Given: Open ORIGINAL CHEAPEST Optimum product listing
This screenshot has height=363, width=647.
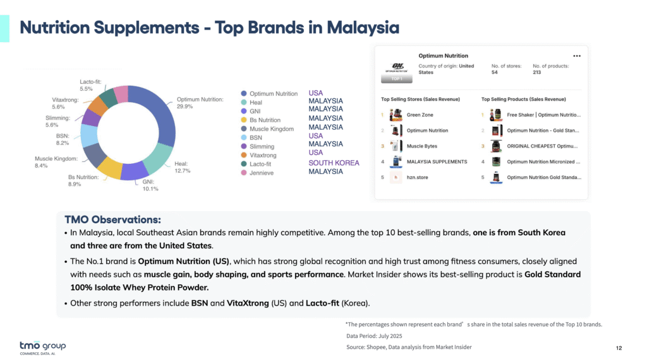Looking at the screenshot, I should point(543,146).
